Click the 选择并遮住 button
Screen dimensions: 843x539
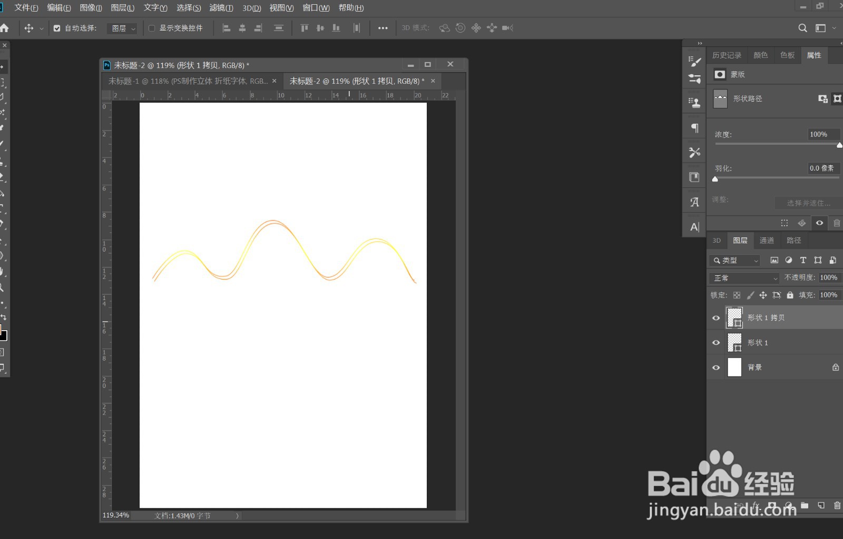[x=808, y=203]
